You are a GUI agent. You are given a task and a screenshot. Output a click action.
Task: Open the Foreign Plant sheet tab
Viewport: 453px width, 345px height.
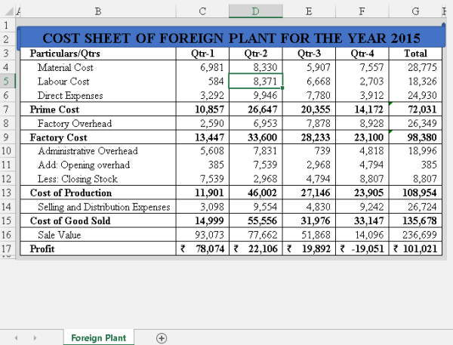tap(98, 338)
